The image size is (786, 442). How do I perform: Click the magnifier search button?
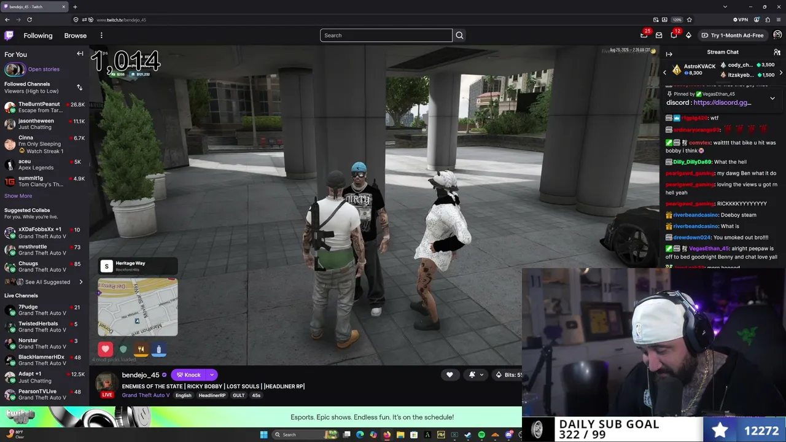coord(459,36)
